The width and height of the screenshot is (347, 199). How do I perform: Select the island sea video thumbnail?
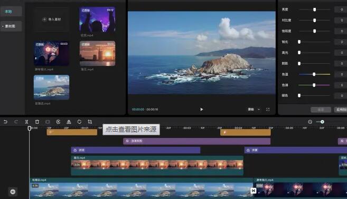(51, 87)
